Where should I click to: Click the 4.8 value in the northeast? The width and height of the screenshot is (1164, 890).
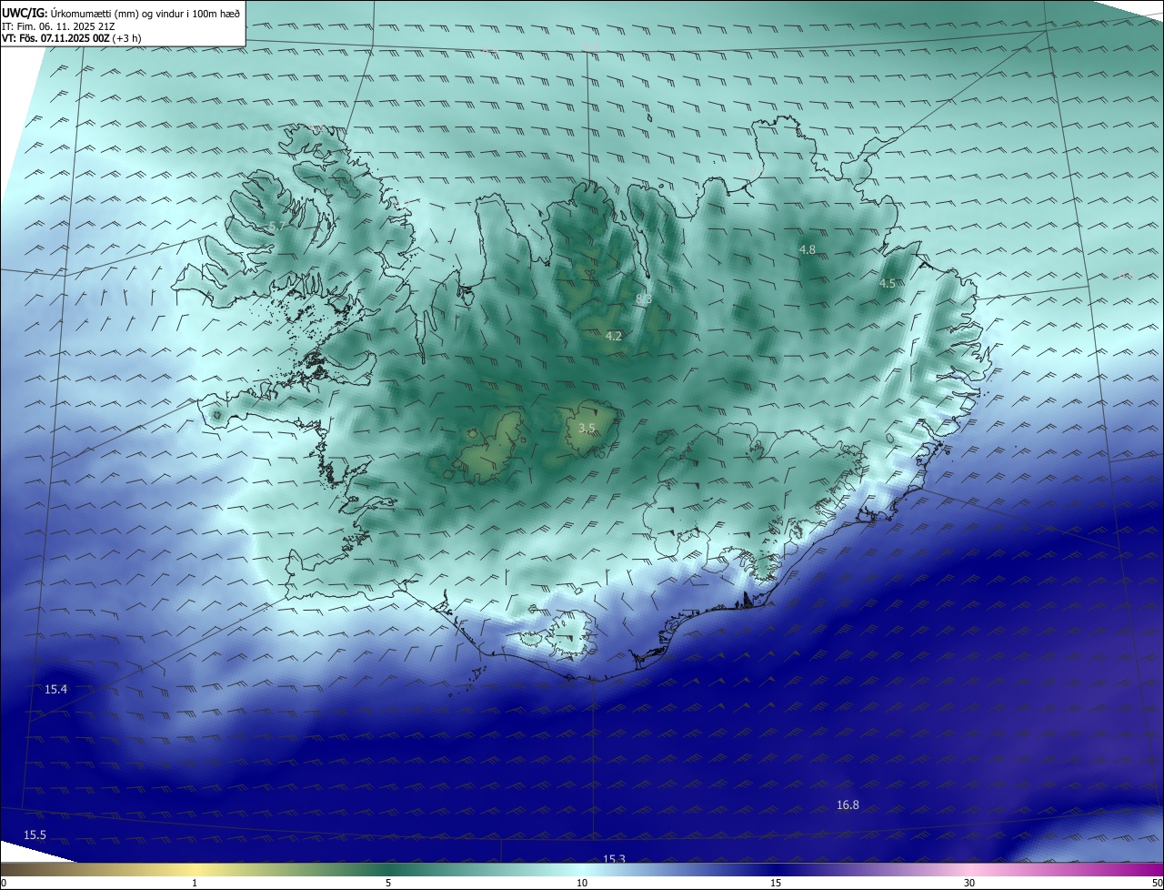pyautogui.click(x=807, y=249)
